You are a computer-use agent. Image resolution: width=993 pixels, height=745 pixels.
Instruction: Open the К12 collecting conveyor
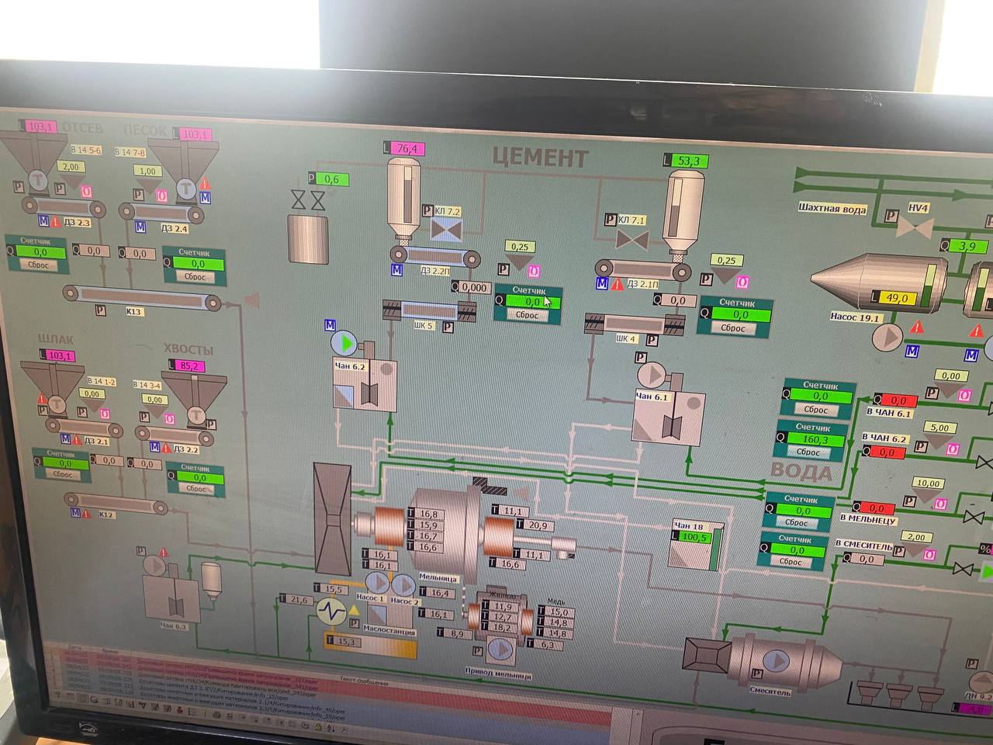(x=116, y=502)
